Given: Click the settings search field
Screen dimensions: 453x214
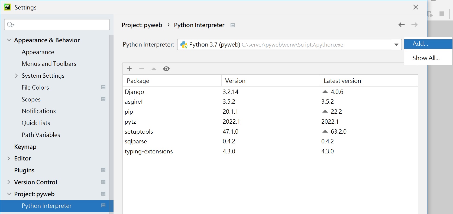Looking at the screenshot, I should tap(57, 25).
